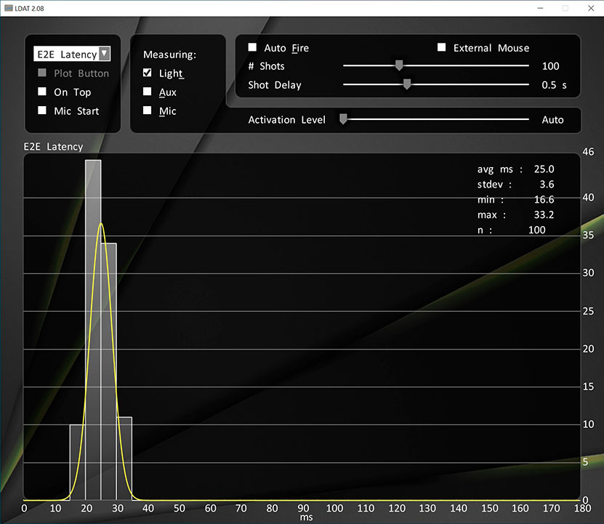Enable the Mic Start checkbox
Image resolution: width=604 pixels, height=524 pixels.
point(42,110)
